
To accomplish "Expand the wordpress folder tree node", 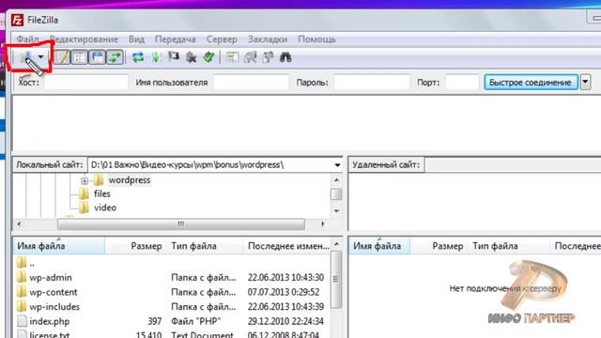I will (x=85, y=180).
